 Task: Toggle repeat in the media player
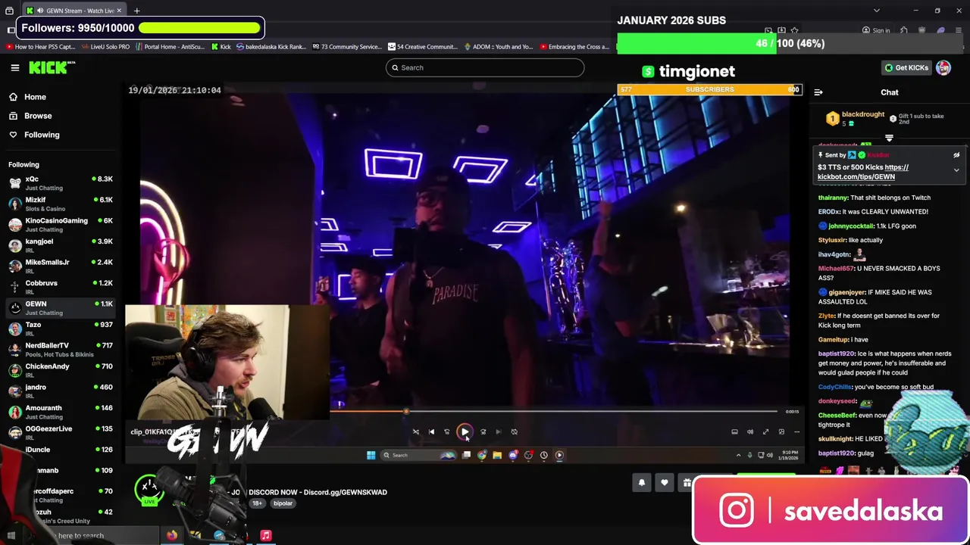[514, 431]
